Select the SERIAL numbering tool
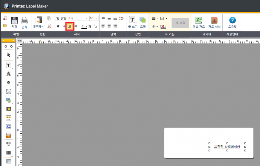Screen dimensions: 260x166 click(9, 91)
